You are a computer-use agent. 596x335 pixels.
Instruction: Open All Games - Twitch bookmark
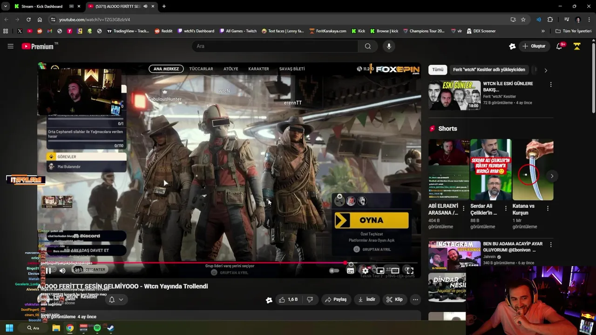click(x=237, y=31)
